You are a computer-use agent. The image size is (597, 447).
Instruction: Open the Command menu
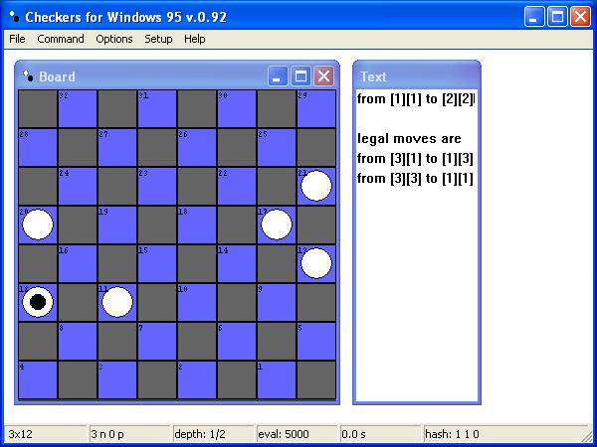click(61, 39)
